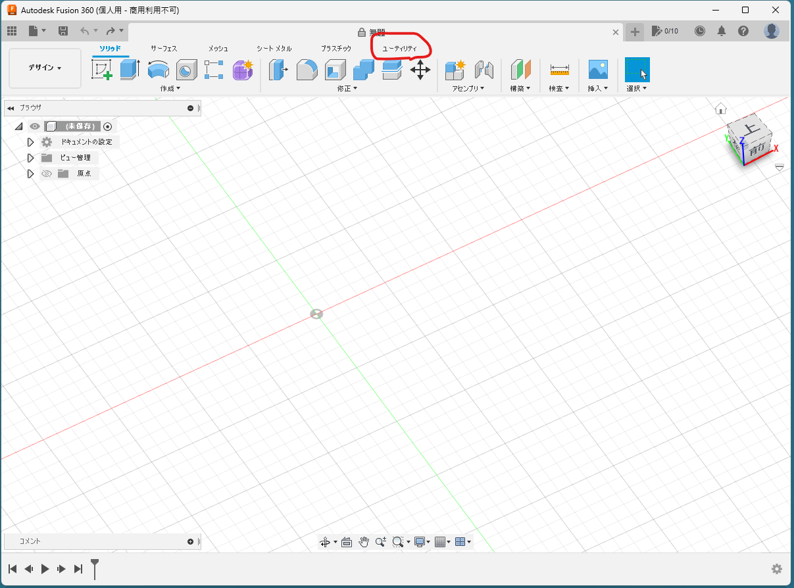794x588 pixels.
Task: Select the Zoom tool
Action: [x=380, y=542]
